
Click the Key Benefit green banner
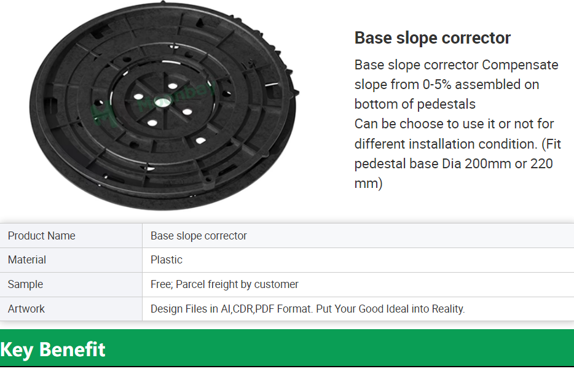pos(287,348)
